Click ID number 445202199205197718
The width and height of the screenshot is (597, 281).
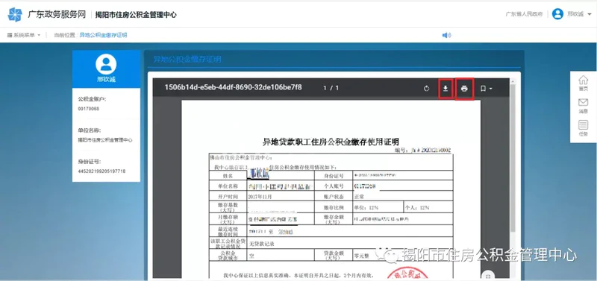(x=101, y=171)
